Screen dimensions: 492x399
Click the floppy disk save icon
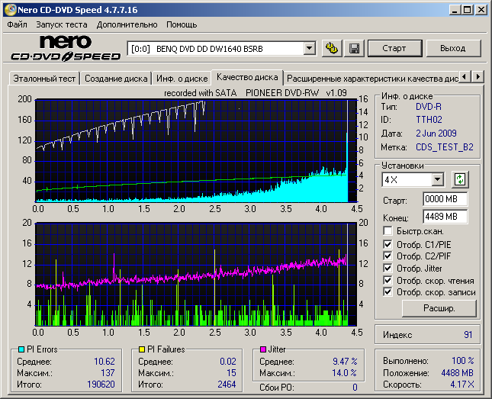tap(355, 49)
